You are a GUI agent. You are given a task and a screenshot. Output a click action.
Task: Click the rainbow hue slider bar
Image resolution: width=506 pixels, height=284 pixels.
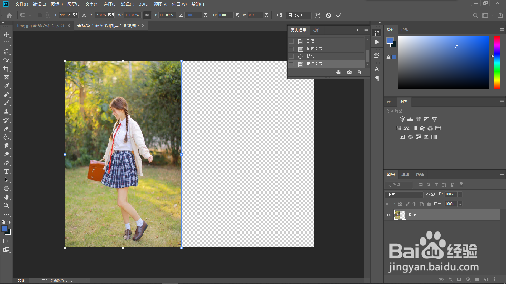coord(497,63)
